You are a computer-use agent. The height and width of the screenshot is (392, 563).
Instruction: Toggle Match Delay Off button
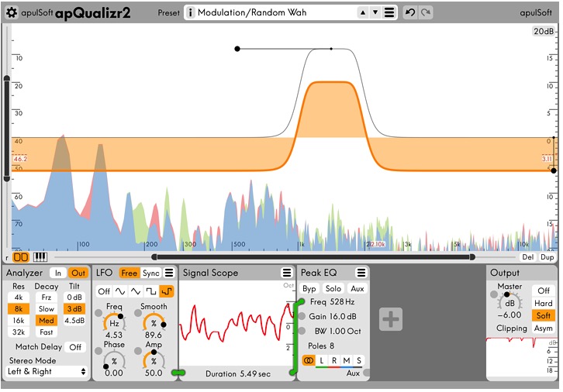[75, 347]
